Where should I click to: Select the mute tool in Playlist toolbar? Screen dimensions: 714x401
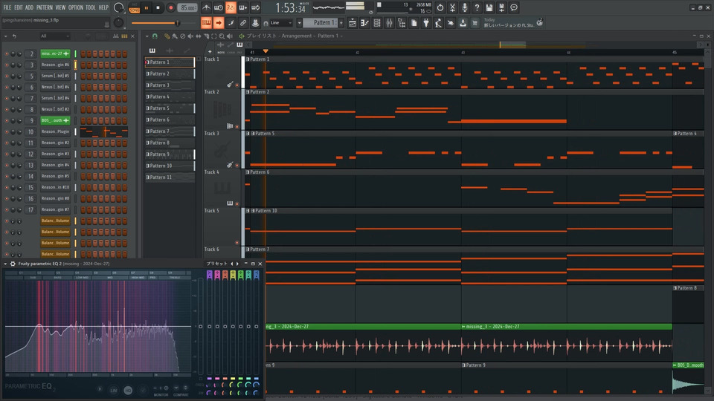click(x=190, y=36)
